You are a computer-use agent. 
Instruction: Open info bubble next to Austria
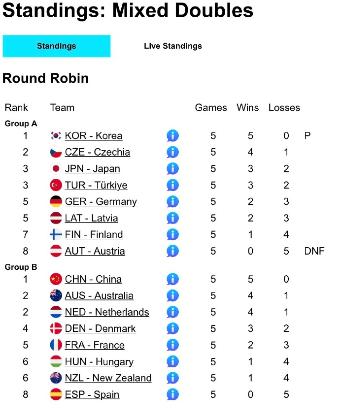172,251
